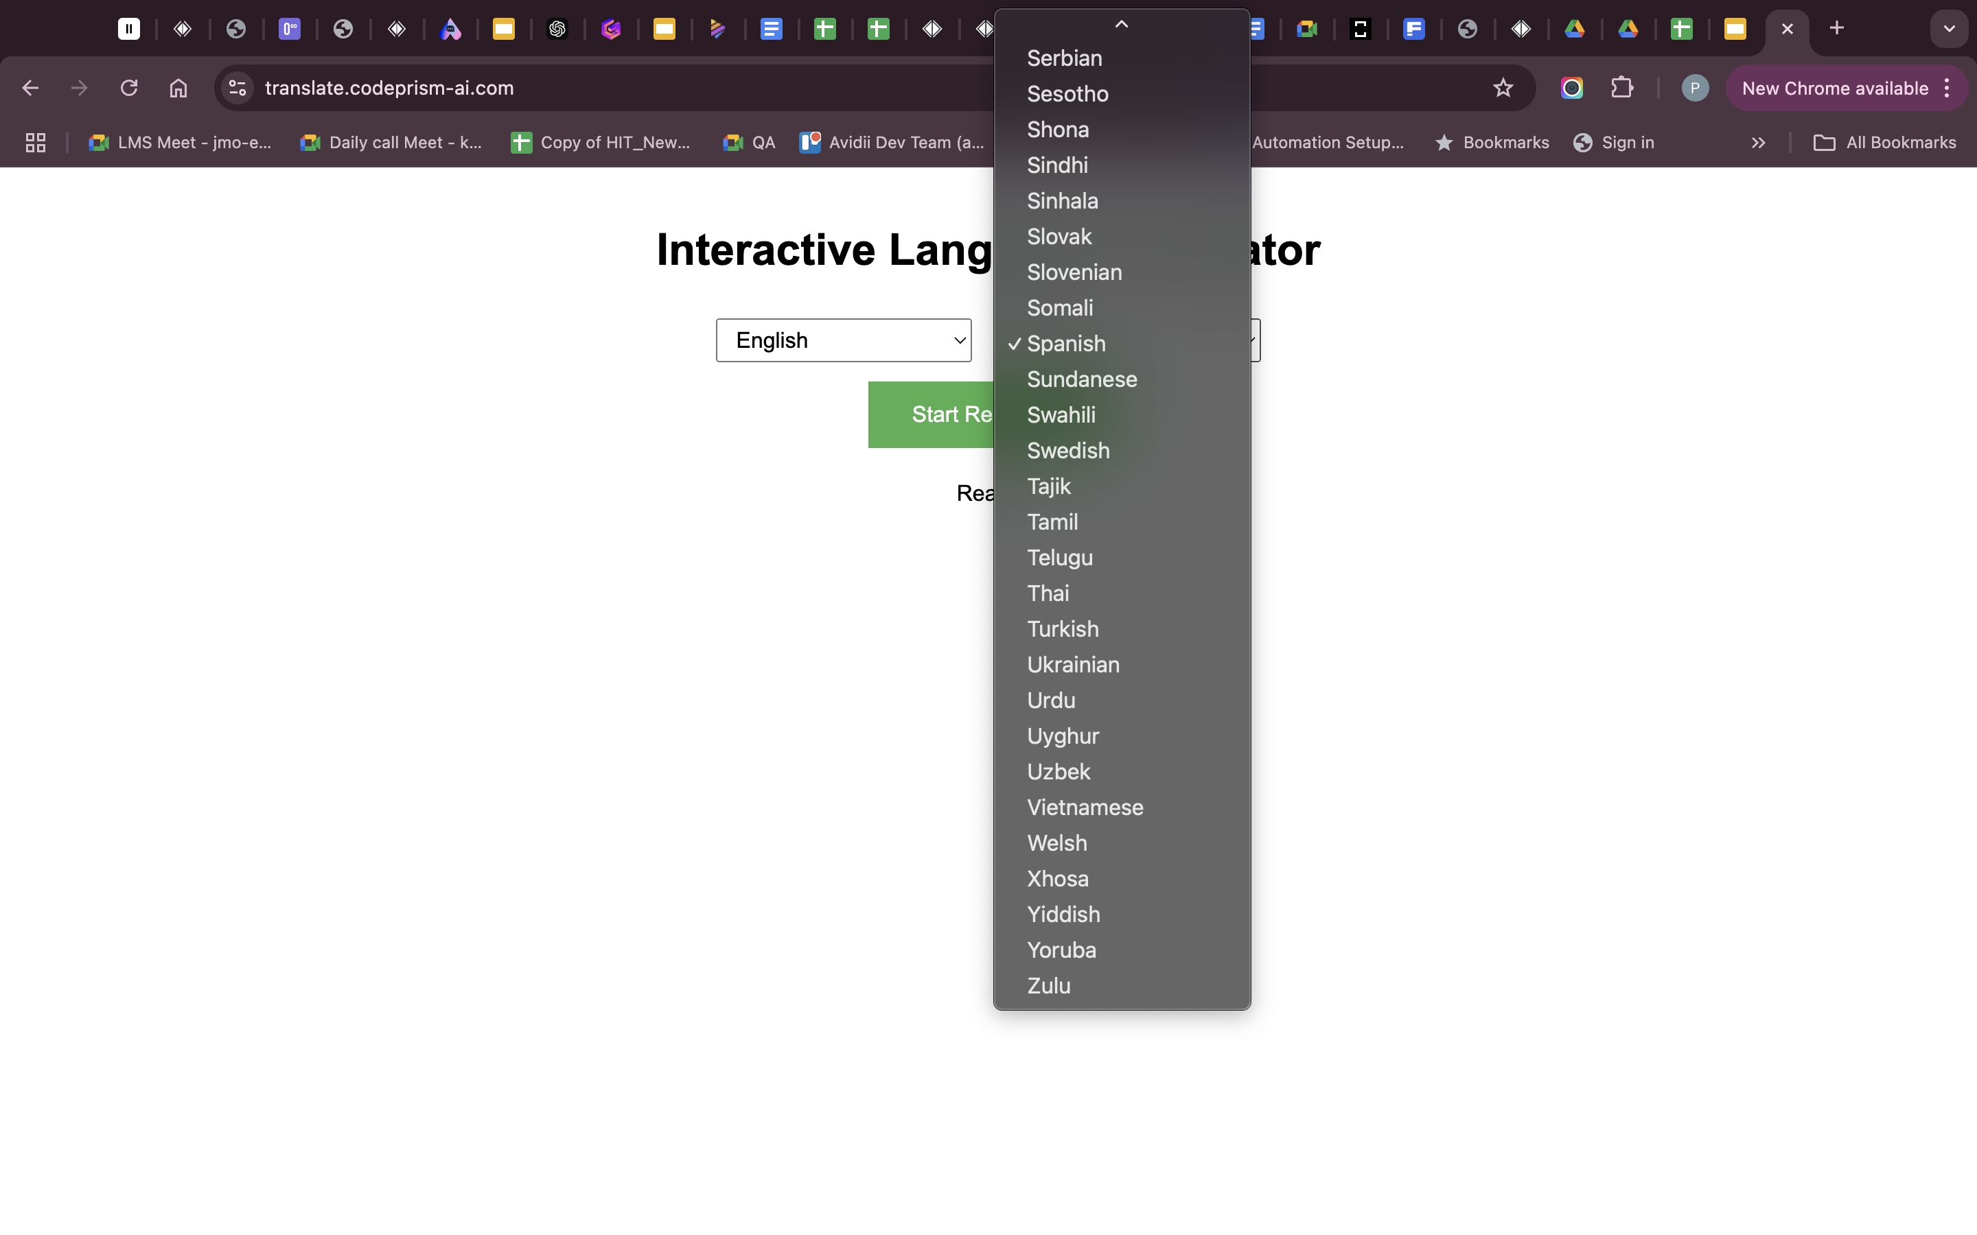Expand the bookmarks bar overflow menu
Image resolution: width=1977 pixels, height=1235 pixels.
(x=1759, y=142)
